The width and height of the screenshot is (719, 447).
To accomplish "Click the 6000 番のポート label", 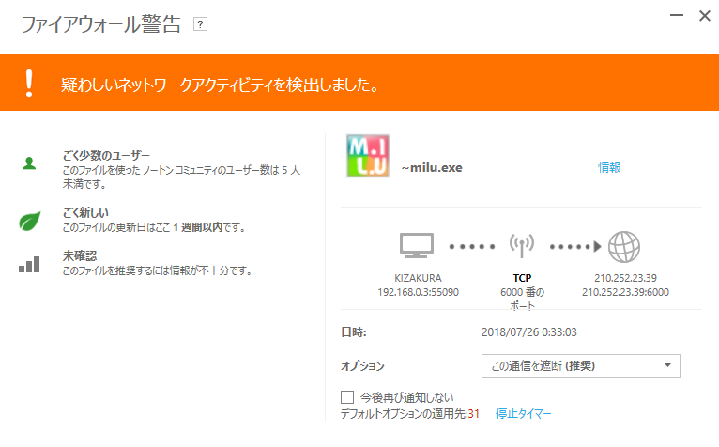I will (522, 299).
